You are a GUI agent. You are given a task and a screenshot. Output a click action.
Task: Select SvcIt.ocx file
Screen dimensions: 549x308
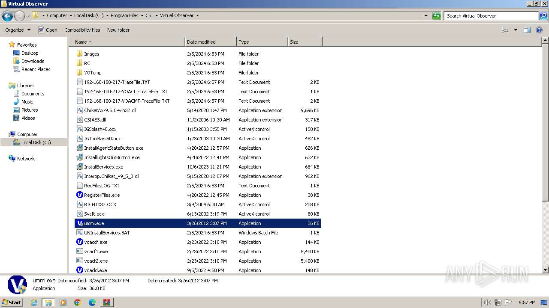94,214
